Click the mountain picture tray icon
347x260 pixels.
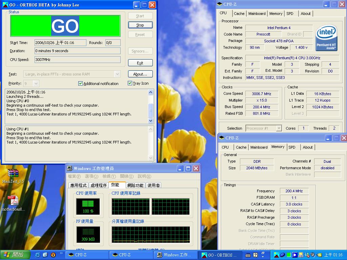277,255
